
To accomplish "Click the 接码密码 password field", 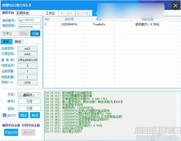I will point(30,27).
